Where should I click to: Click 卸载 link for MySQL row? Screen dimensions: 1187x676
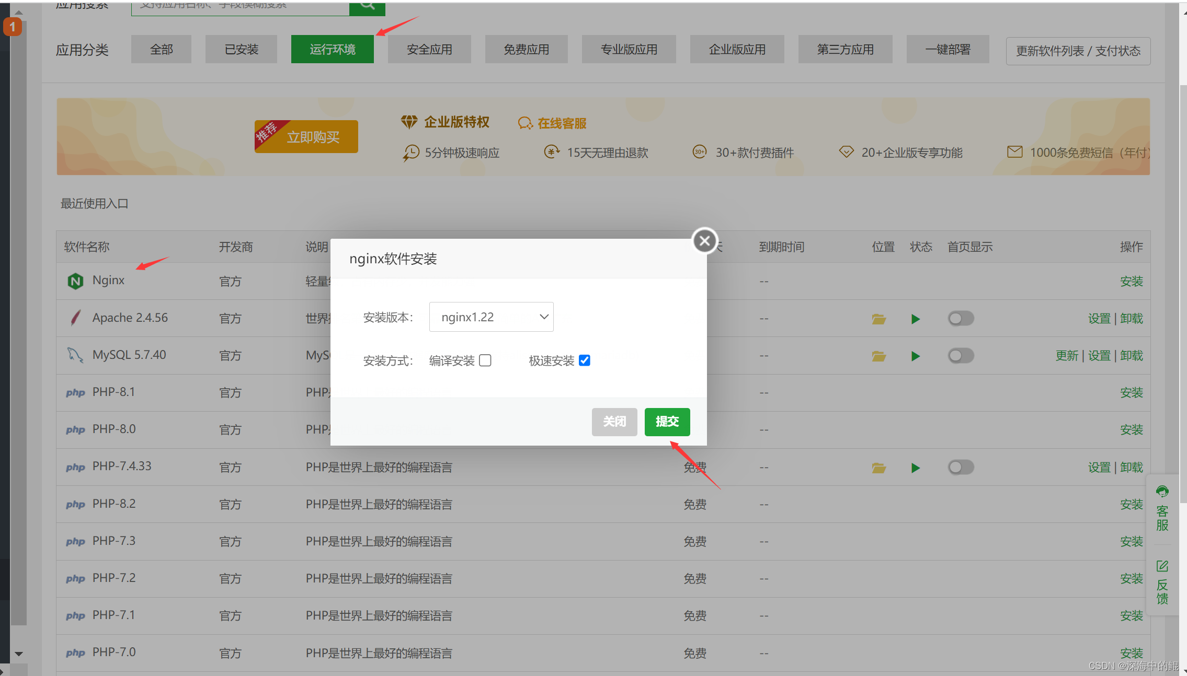[x=1132, y=356]
